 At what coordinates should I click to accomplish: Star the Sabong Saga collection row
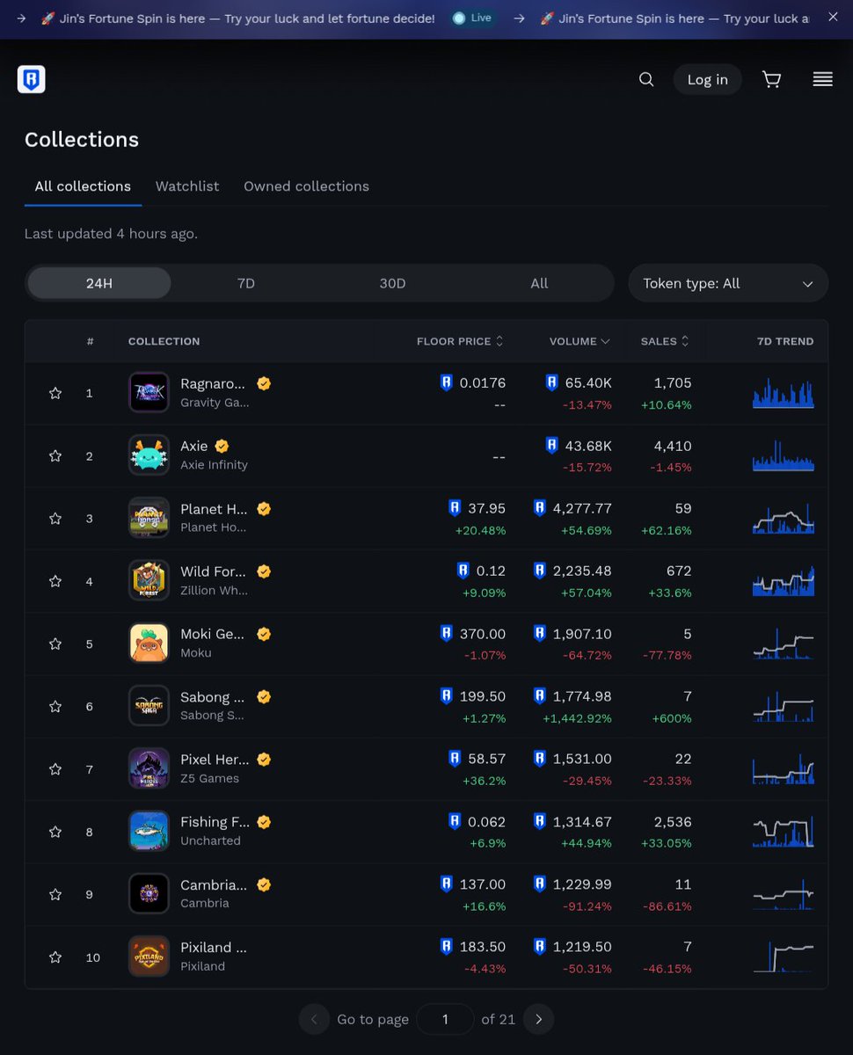click(55, 706)
